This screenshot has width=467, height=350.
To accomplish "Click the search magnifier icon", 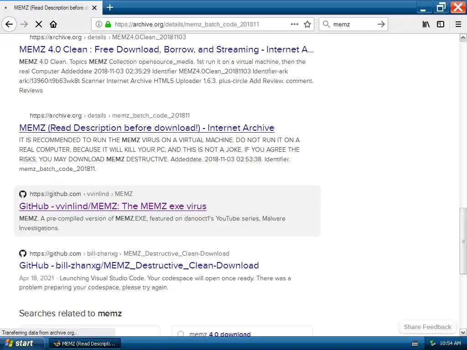I will click(x=327, y=24).
